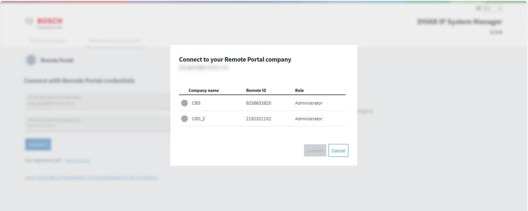Viewport: 528px width, 211px height.
Task: Click the Role column header
Action: click(299, 90)
